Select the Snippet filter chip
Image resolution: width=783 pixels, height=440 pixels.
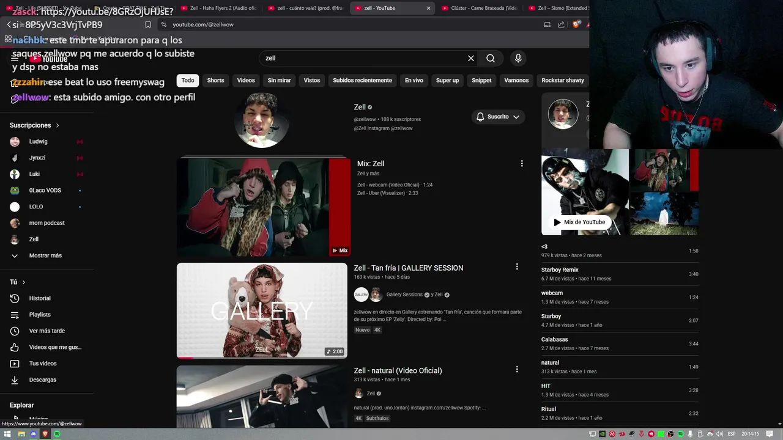[x=481, y=80]
